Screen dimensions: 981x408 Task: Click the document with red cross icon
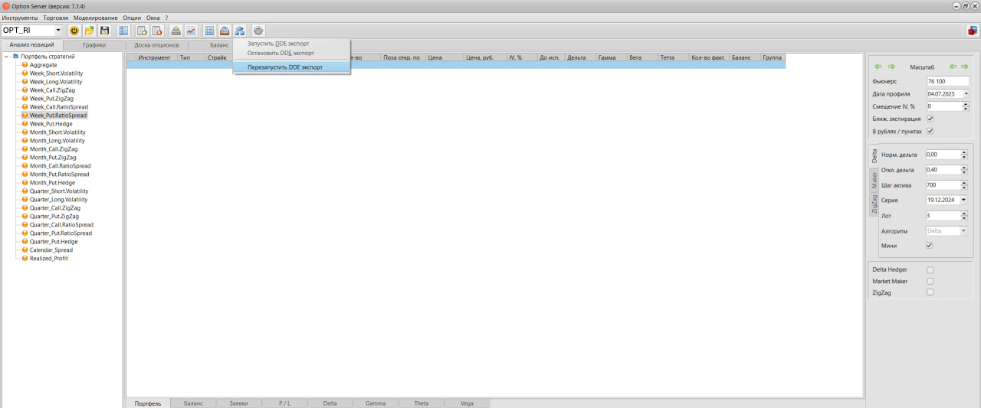point(157,31)
